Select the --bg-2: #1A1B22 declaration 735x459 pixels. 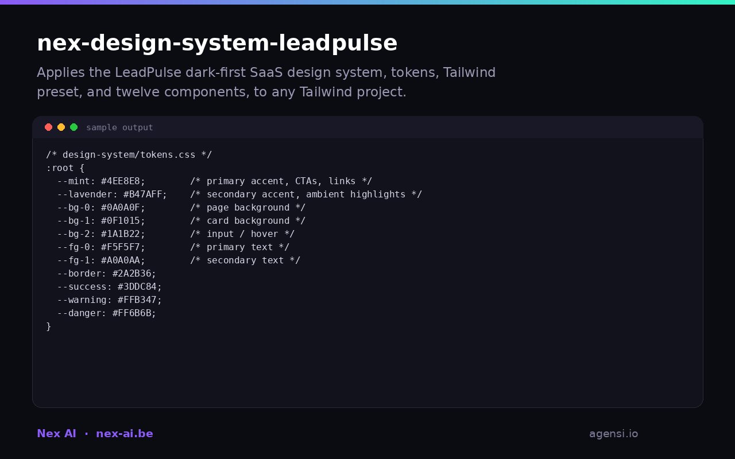101,234
